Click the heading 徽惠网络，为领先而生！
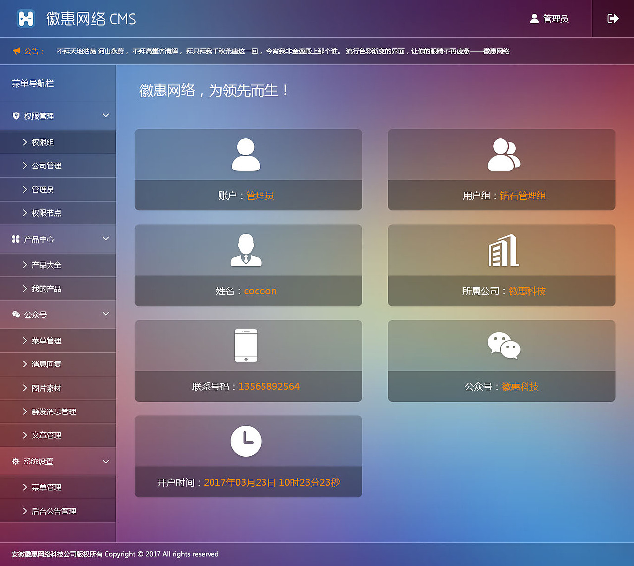Screen dimensions: 634x566 214,90
